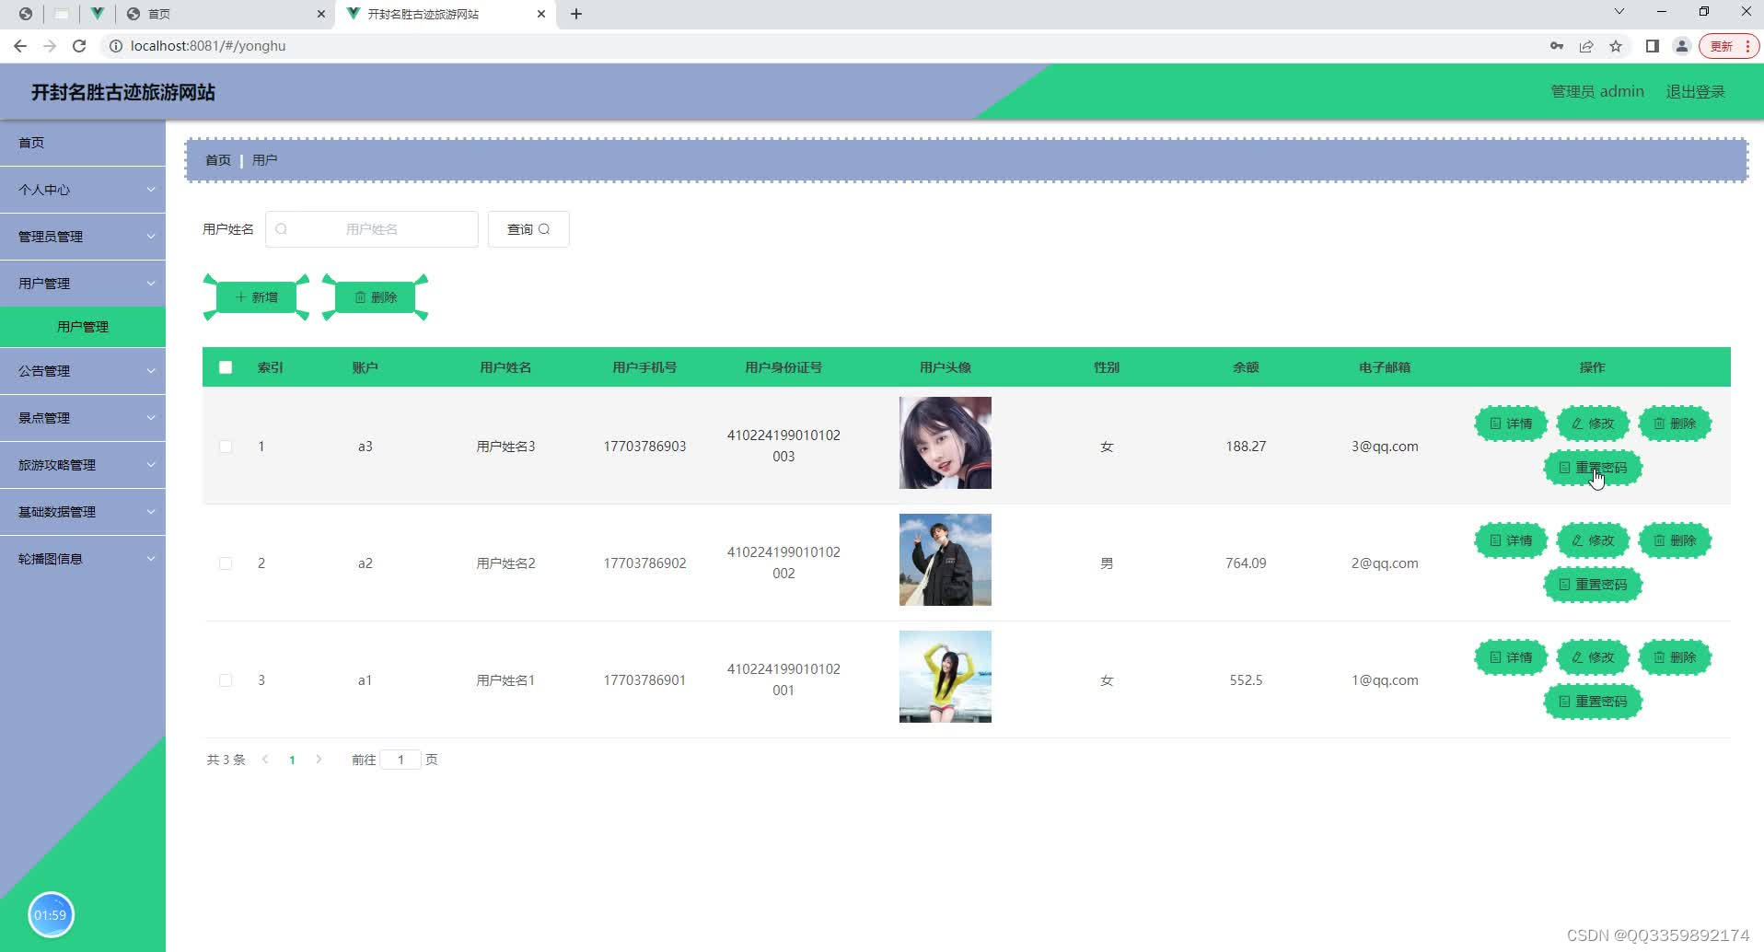1764x952 pixels.
Task: Open browser profile avatar icon
Action: pos(1681,46)
